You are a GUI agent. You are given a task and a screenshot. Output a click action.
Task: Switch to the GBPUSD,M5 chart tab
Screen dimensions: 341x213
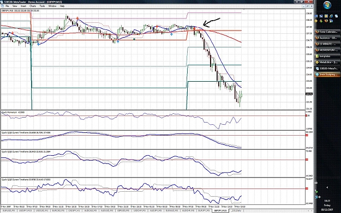(124, 211)
